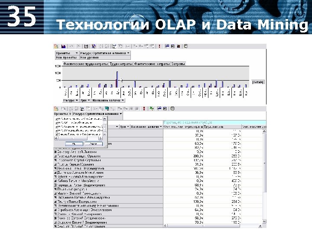312x234 pixels.
Task: Click value 200,0ч in table
Action: pos(198,156)
